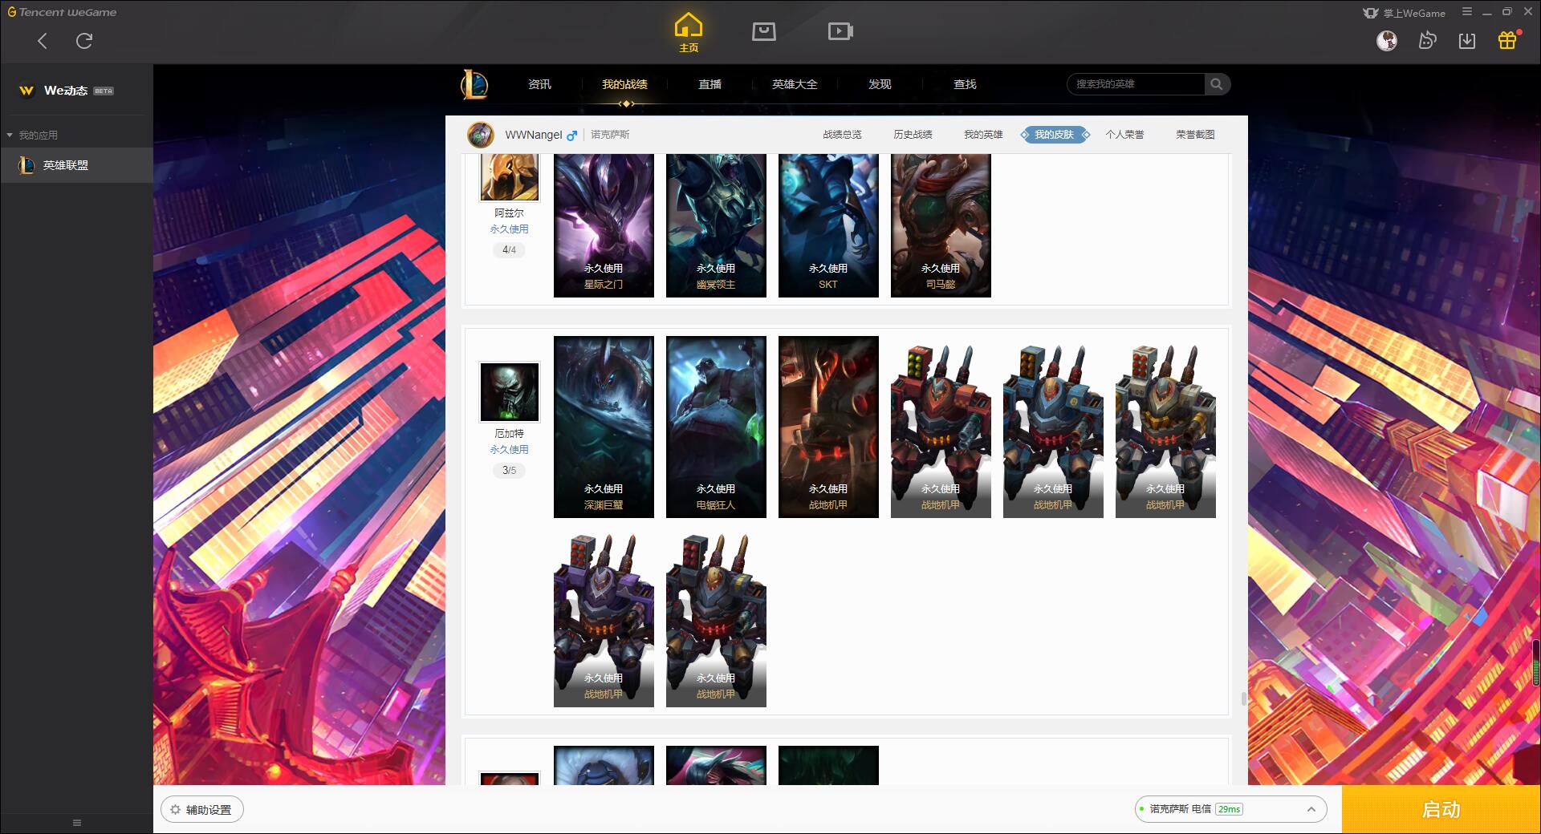Switch to 我的英雄 sub-tab

point(983,135)
